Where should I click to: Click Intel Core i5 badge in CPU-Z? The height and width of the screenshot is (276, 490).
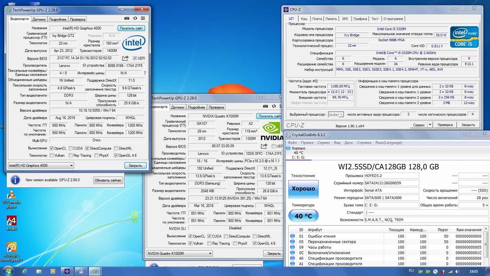[x=464, y=37]
